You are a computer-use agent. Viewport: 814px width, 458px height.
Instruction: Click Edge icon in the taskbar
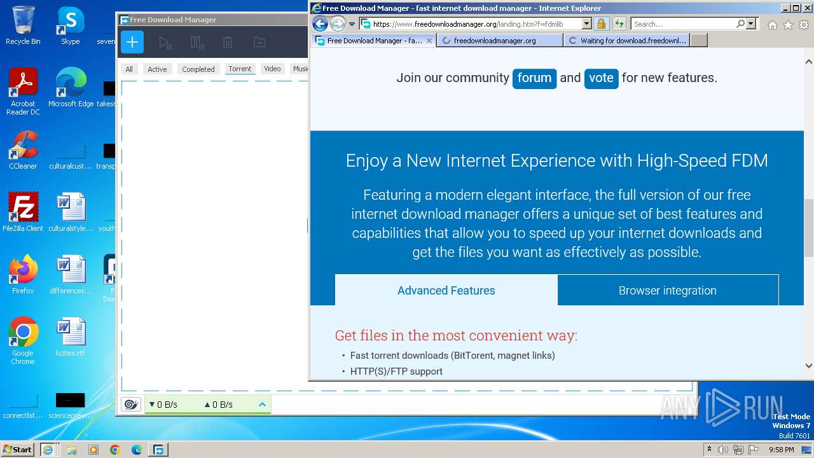pos(137,450)
